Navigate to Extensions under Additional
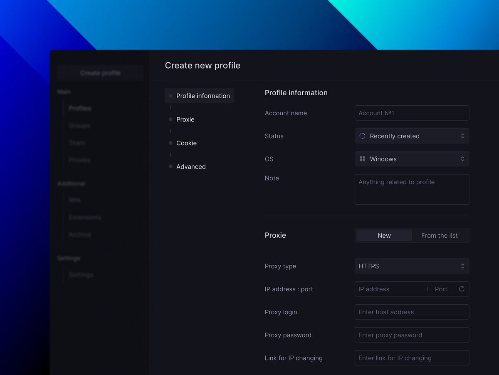Image resolution: width=499 pixels, height=375 pixels. coord(85,217)
